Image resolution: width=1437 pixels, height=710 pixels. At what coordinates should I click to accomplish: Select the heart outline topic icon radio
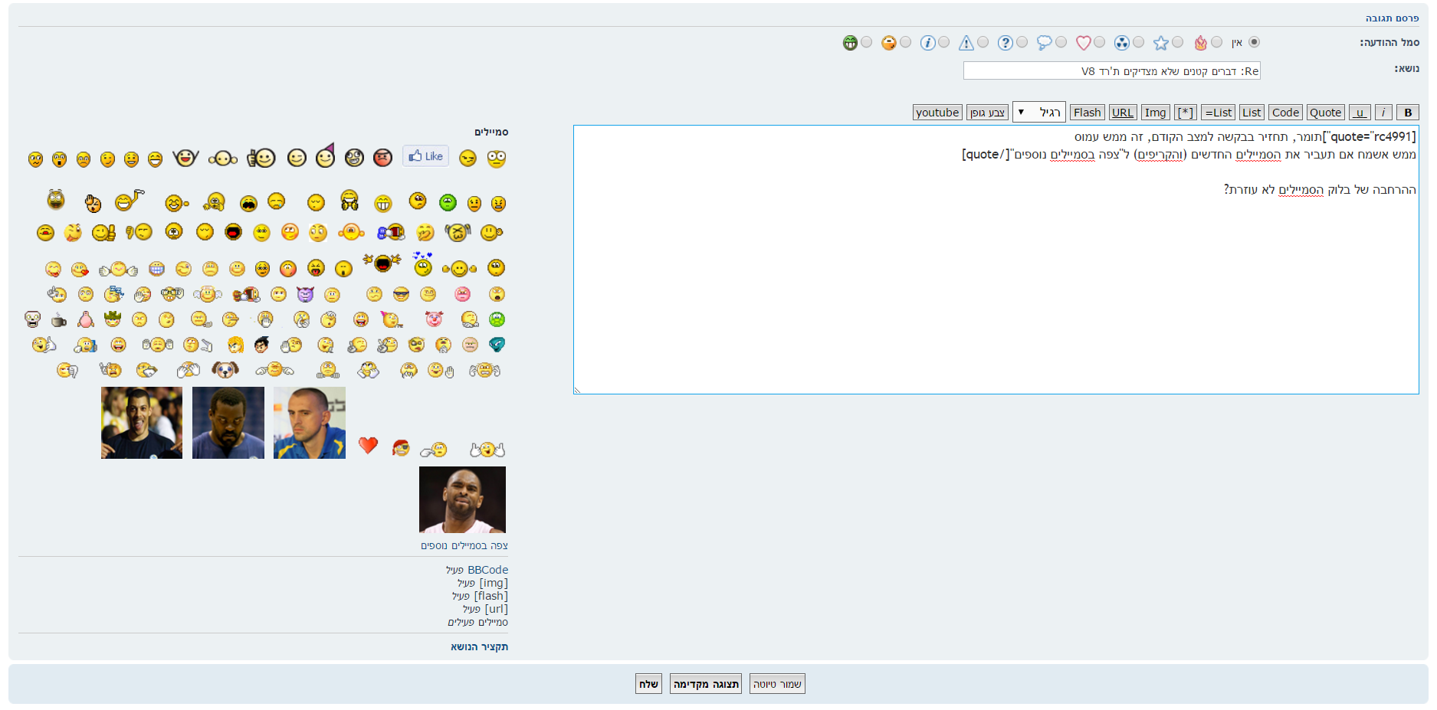(x=1099, y=42)
